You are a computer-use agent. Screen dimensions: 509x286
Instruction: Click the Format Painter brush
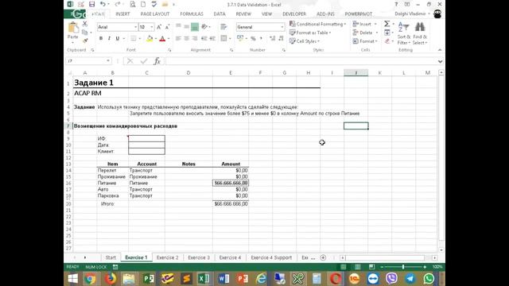click(x=85, y=41)
